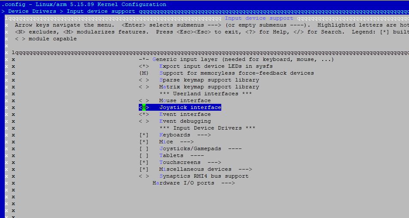The width and height of the screenshot is (409, 218).
Task: Select Synaptics RMI4 bus support entry
Action: (x=204, y=176)
